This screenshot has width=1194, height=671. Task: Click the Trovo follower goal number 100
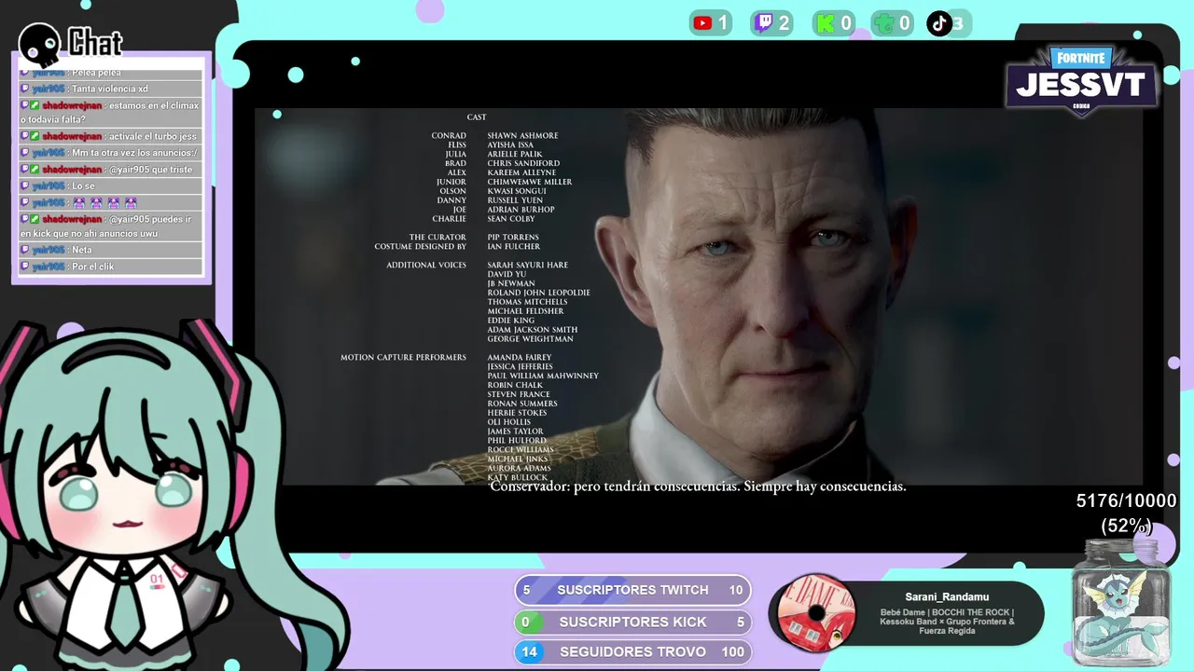click(733, 651)
